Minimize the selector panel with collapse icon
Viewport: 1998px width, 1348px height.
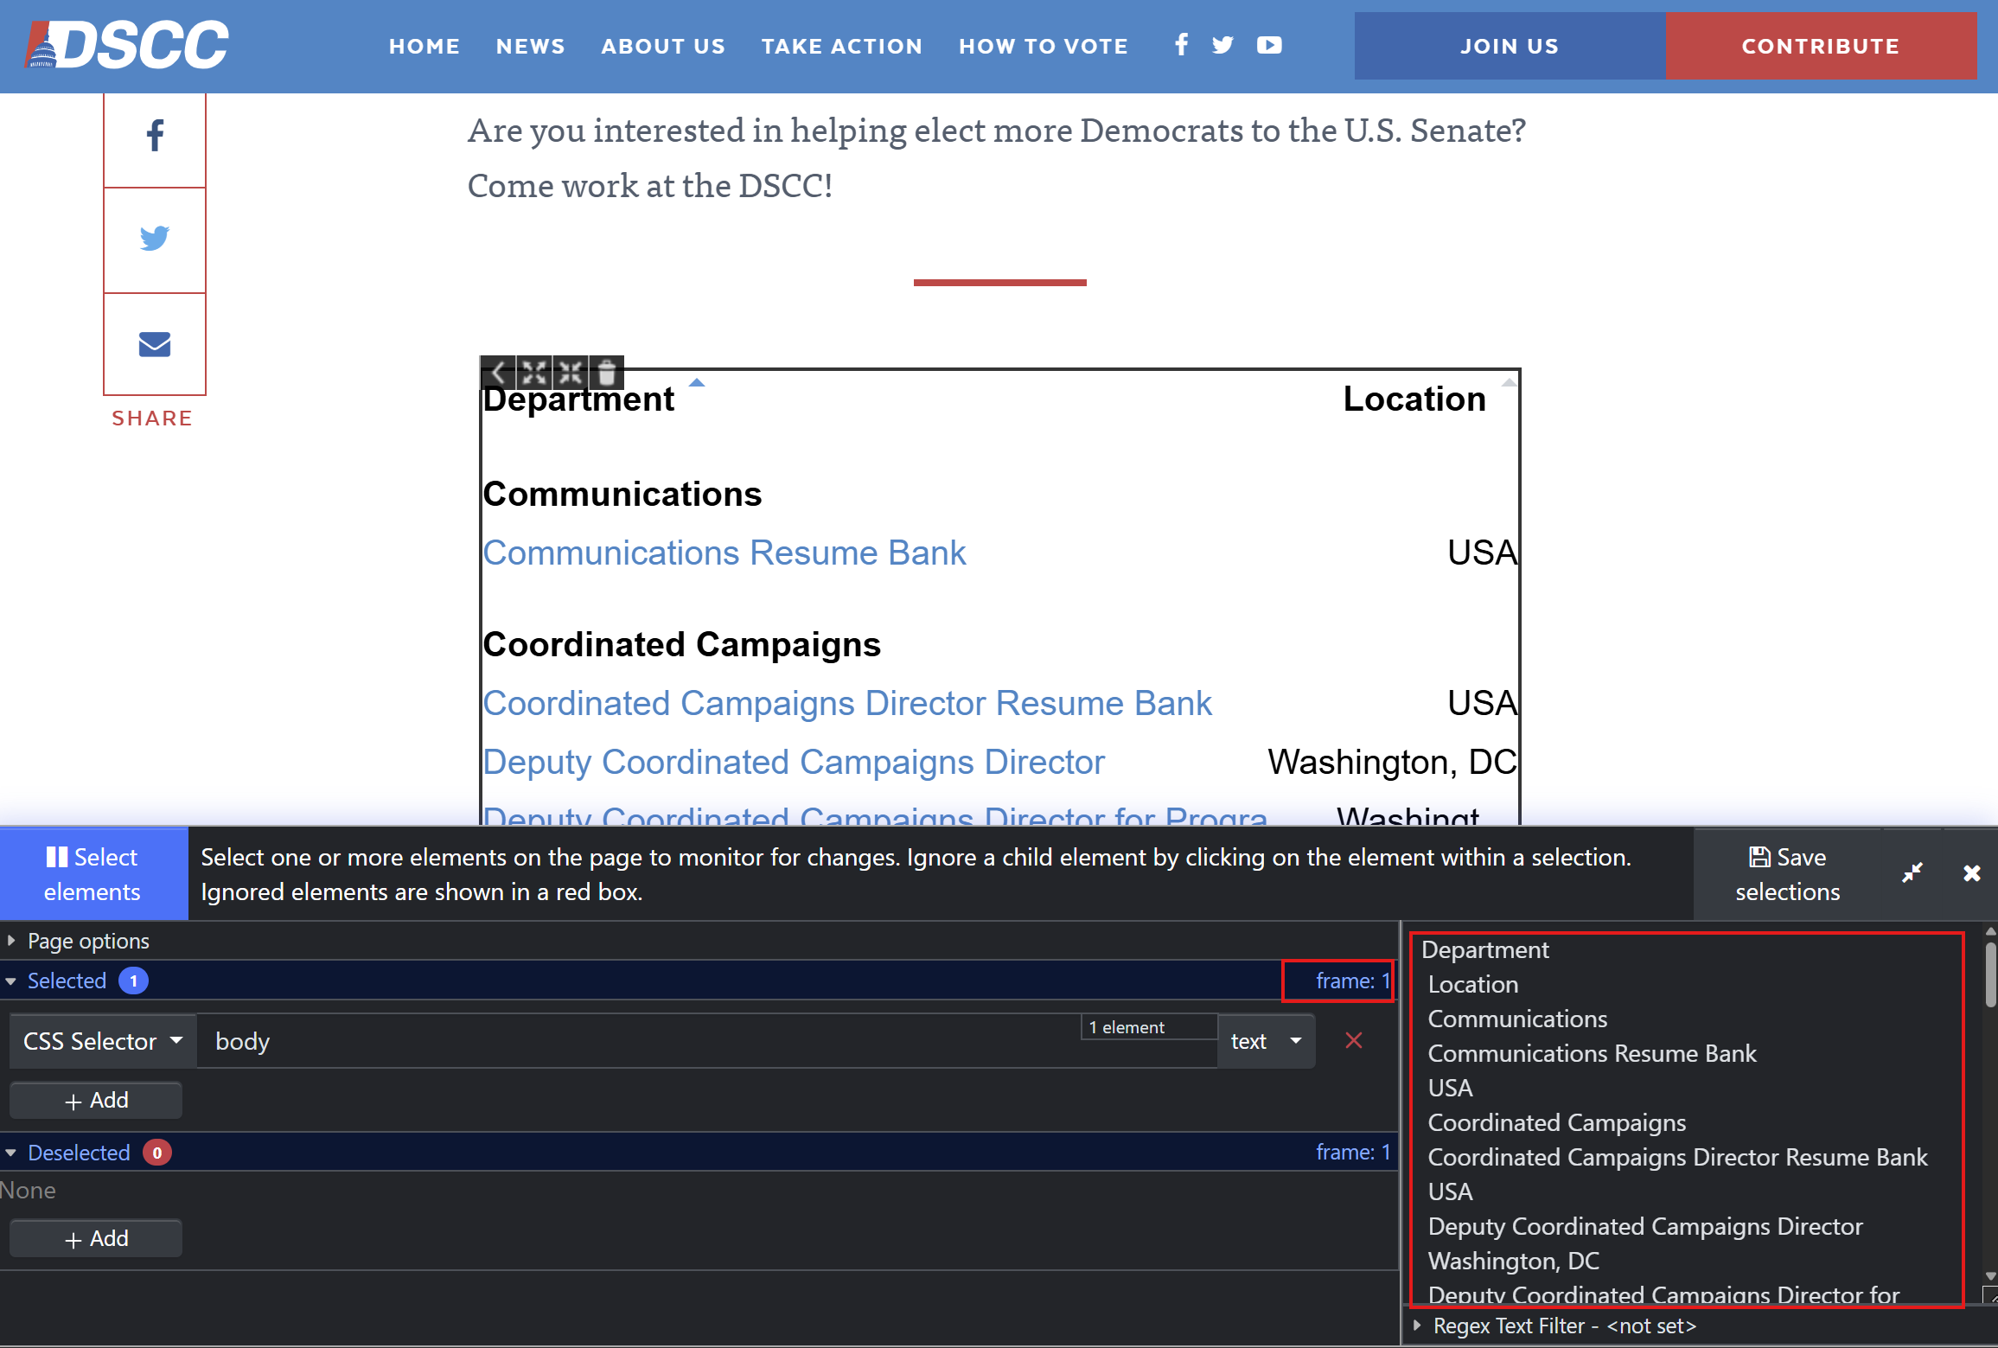coord(1912,873)
